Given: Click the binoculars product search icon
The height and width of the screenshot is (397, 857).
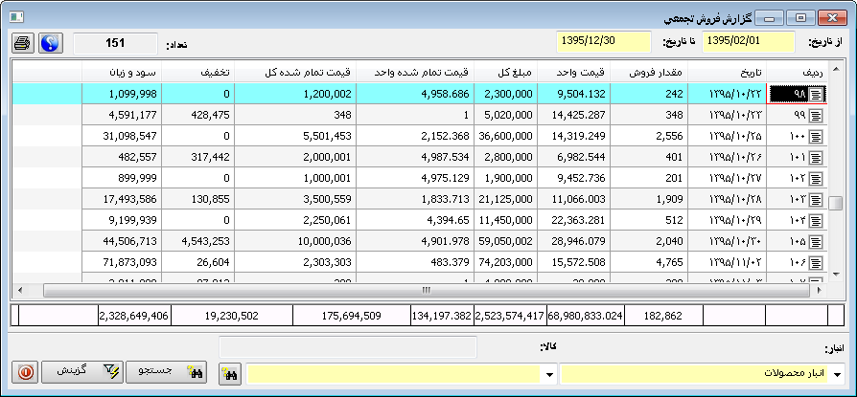Looking at the screenshot, I should pos(231,375).
